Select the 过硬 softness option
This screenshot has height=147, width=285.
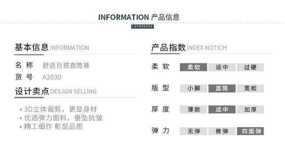coord(250,67)
